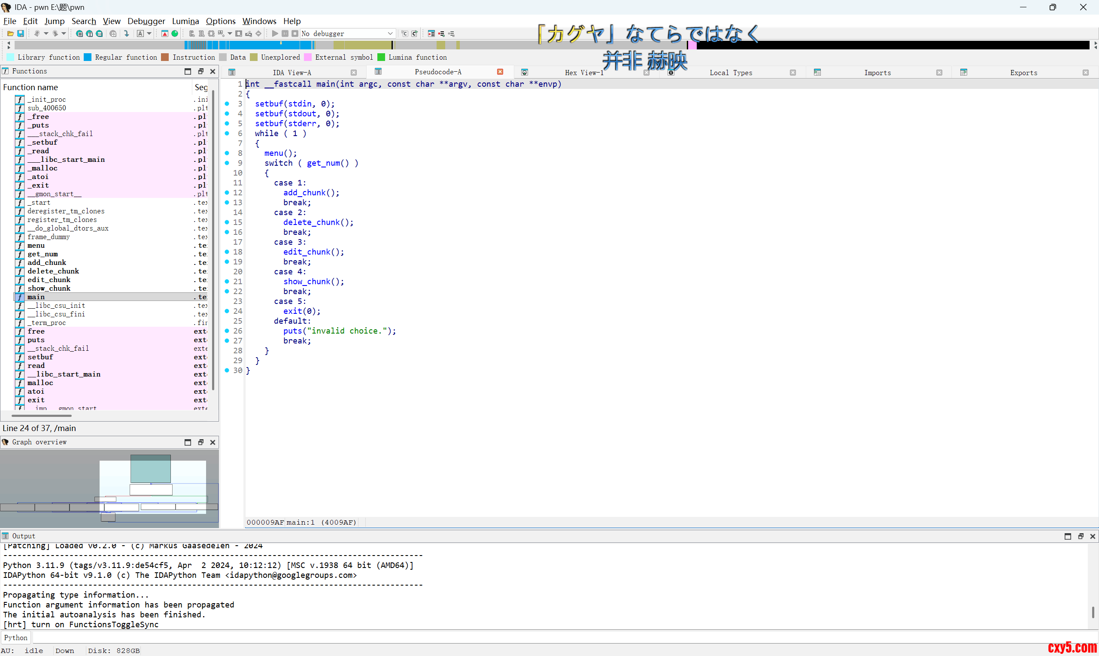Expand the jump back history dropdown arrow
This screenshot has height=656, width=1099.
pos(46,33)
